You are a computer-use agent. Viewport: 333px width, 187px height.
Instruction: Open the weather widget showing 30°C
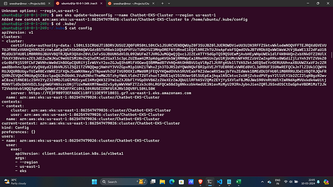[x=15, y=182]
